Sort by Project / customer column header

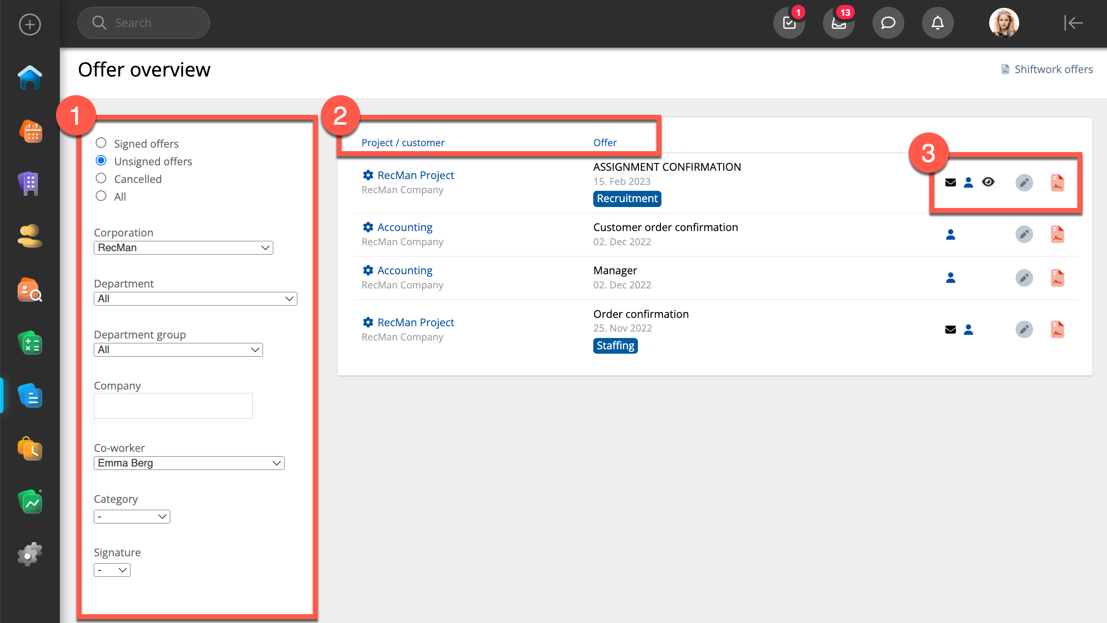403,143
